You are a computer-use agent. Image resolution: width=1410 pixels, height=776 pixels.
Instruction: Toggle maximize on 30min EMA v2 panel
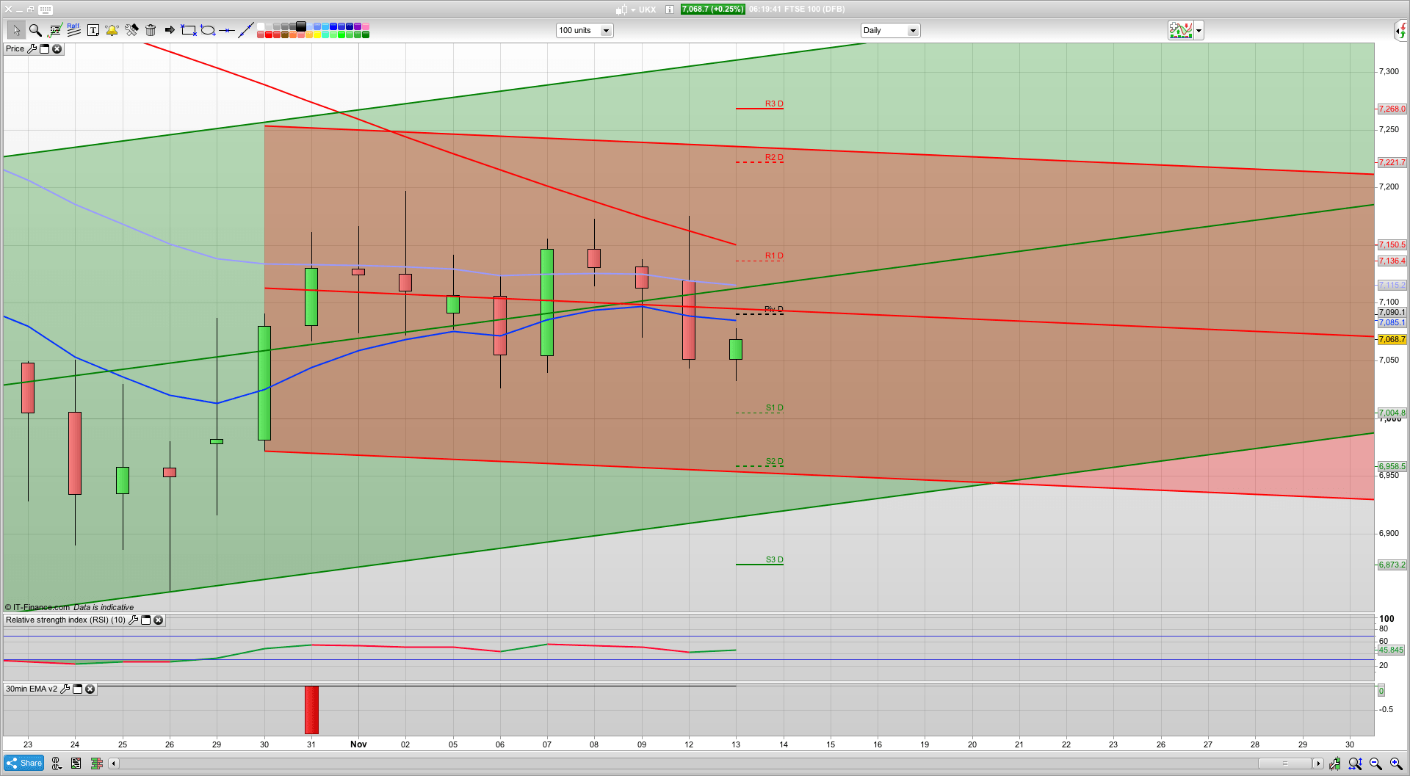point(77,689)
